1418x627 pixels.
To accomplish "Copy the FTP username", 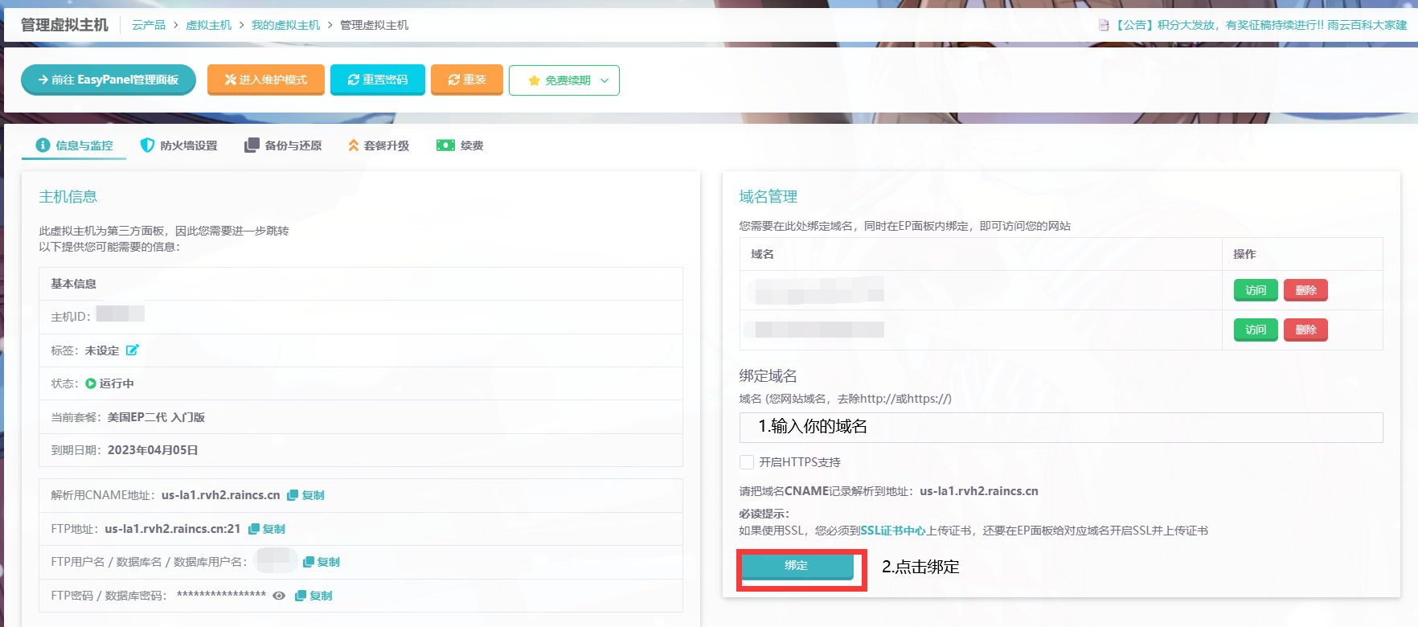I will (322, 562).
